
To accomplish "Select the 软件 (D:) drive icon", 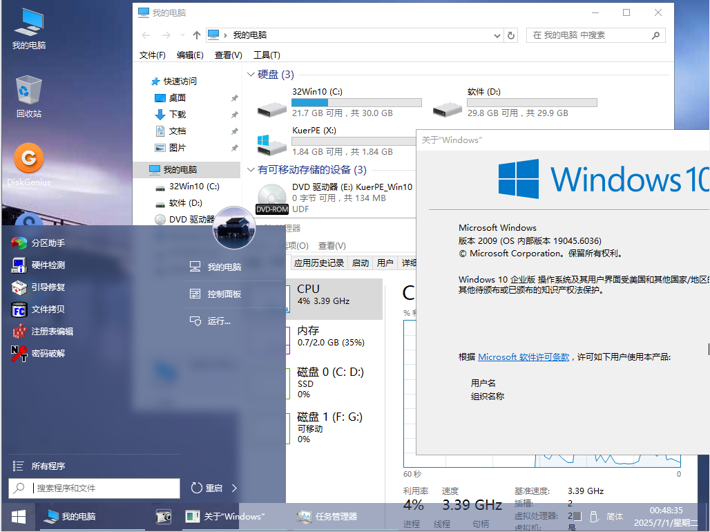I will coord(447,108).
